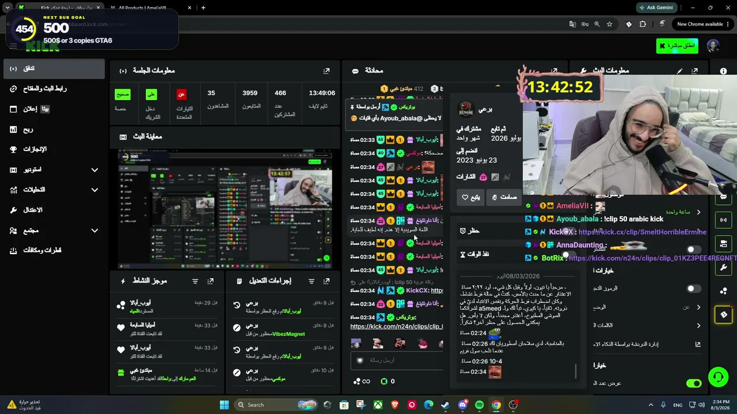Click the Chrome zoom magnifier icon
The width and height of the screenshot is (737, 414).
pyautogui.click(x=597, y=24)
